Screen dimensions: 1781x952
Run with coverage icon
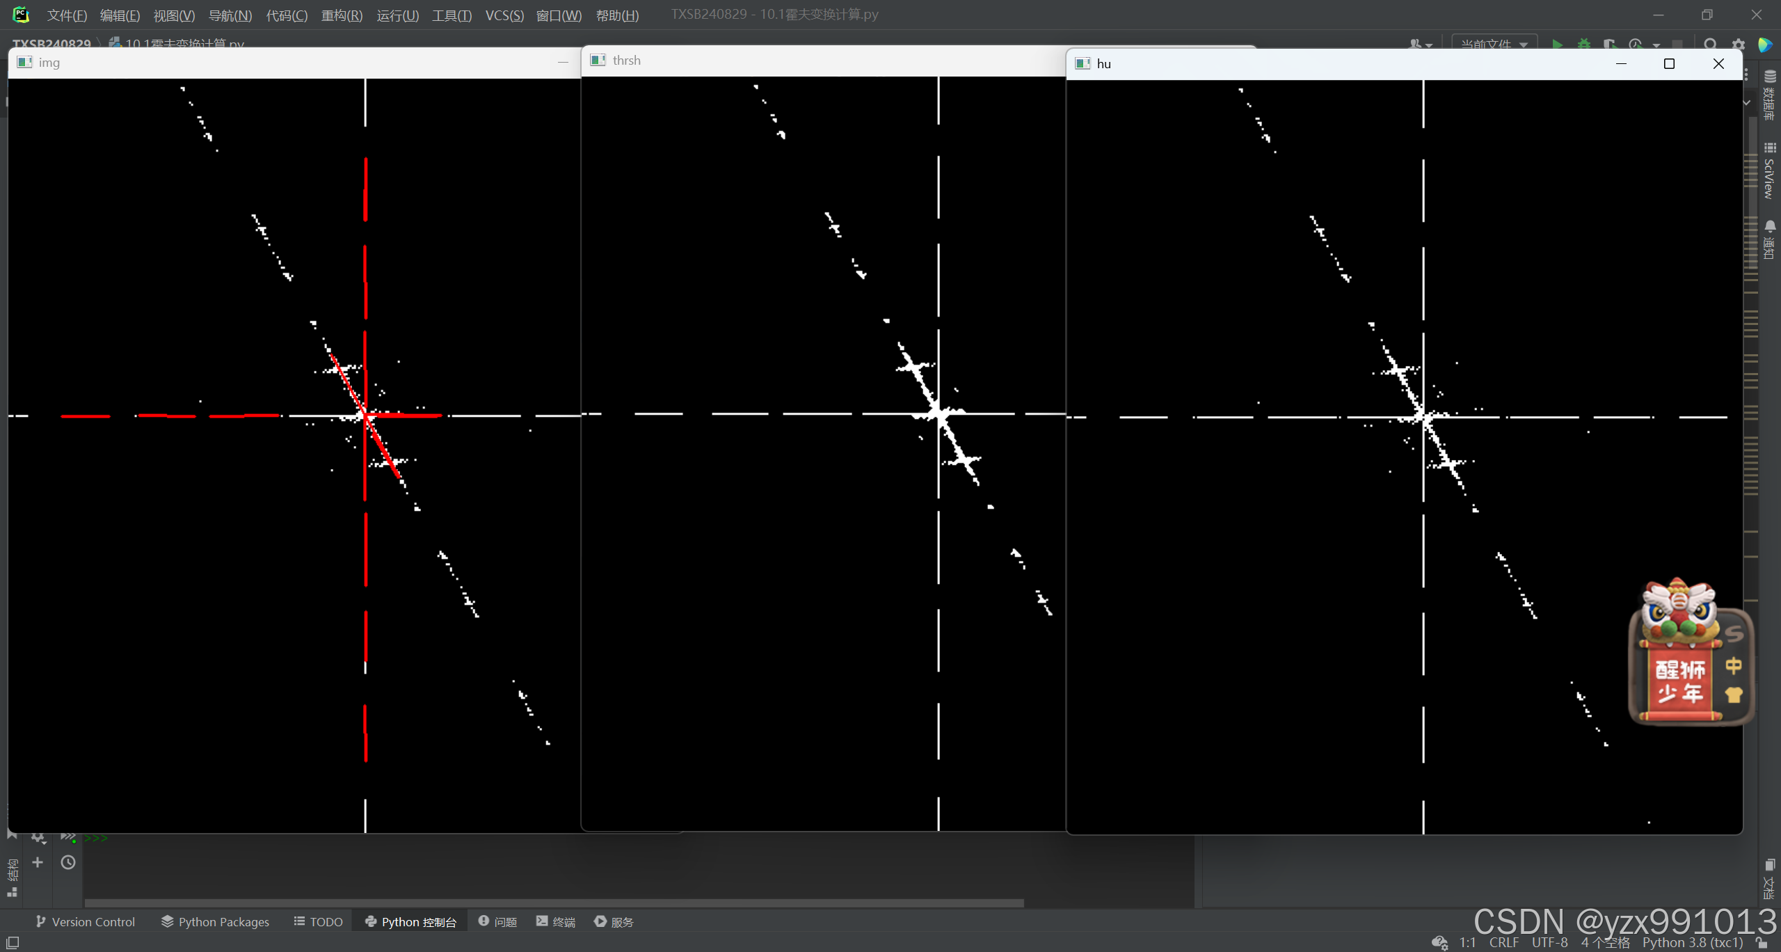tap(1610, 43)
